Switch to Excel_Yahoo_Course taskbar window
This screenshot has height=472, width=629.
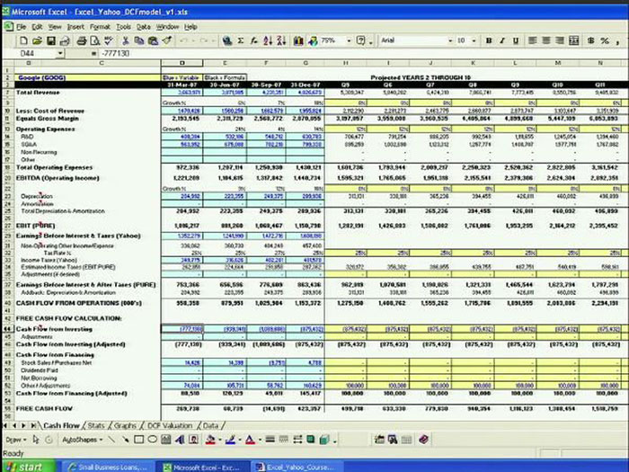click(x=297, y=468)
